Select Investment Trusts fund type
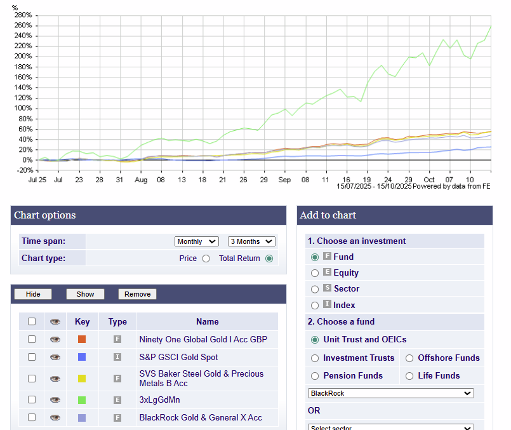511x430 pixels. pyautogui.click(x=315, y=358)
